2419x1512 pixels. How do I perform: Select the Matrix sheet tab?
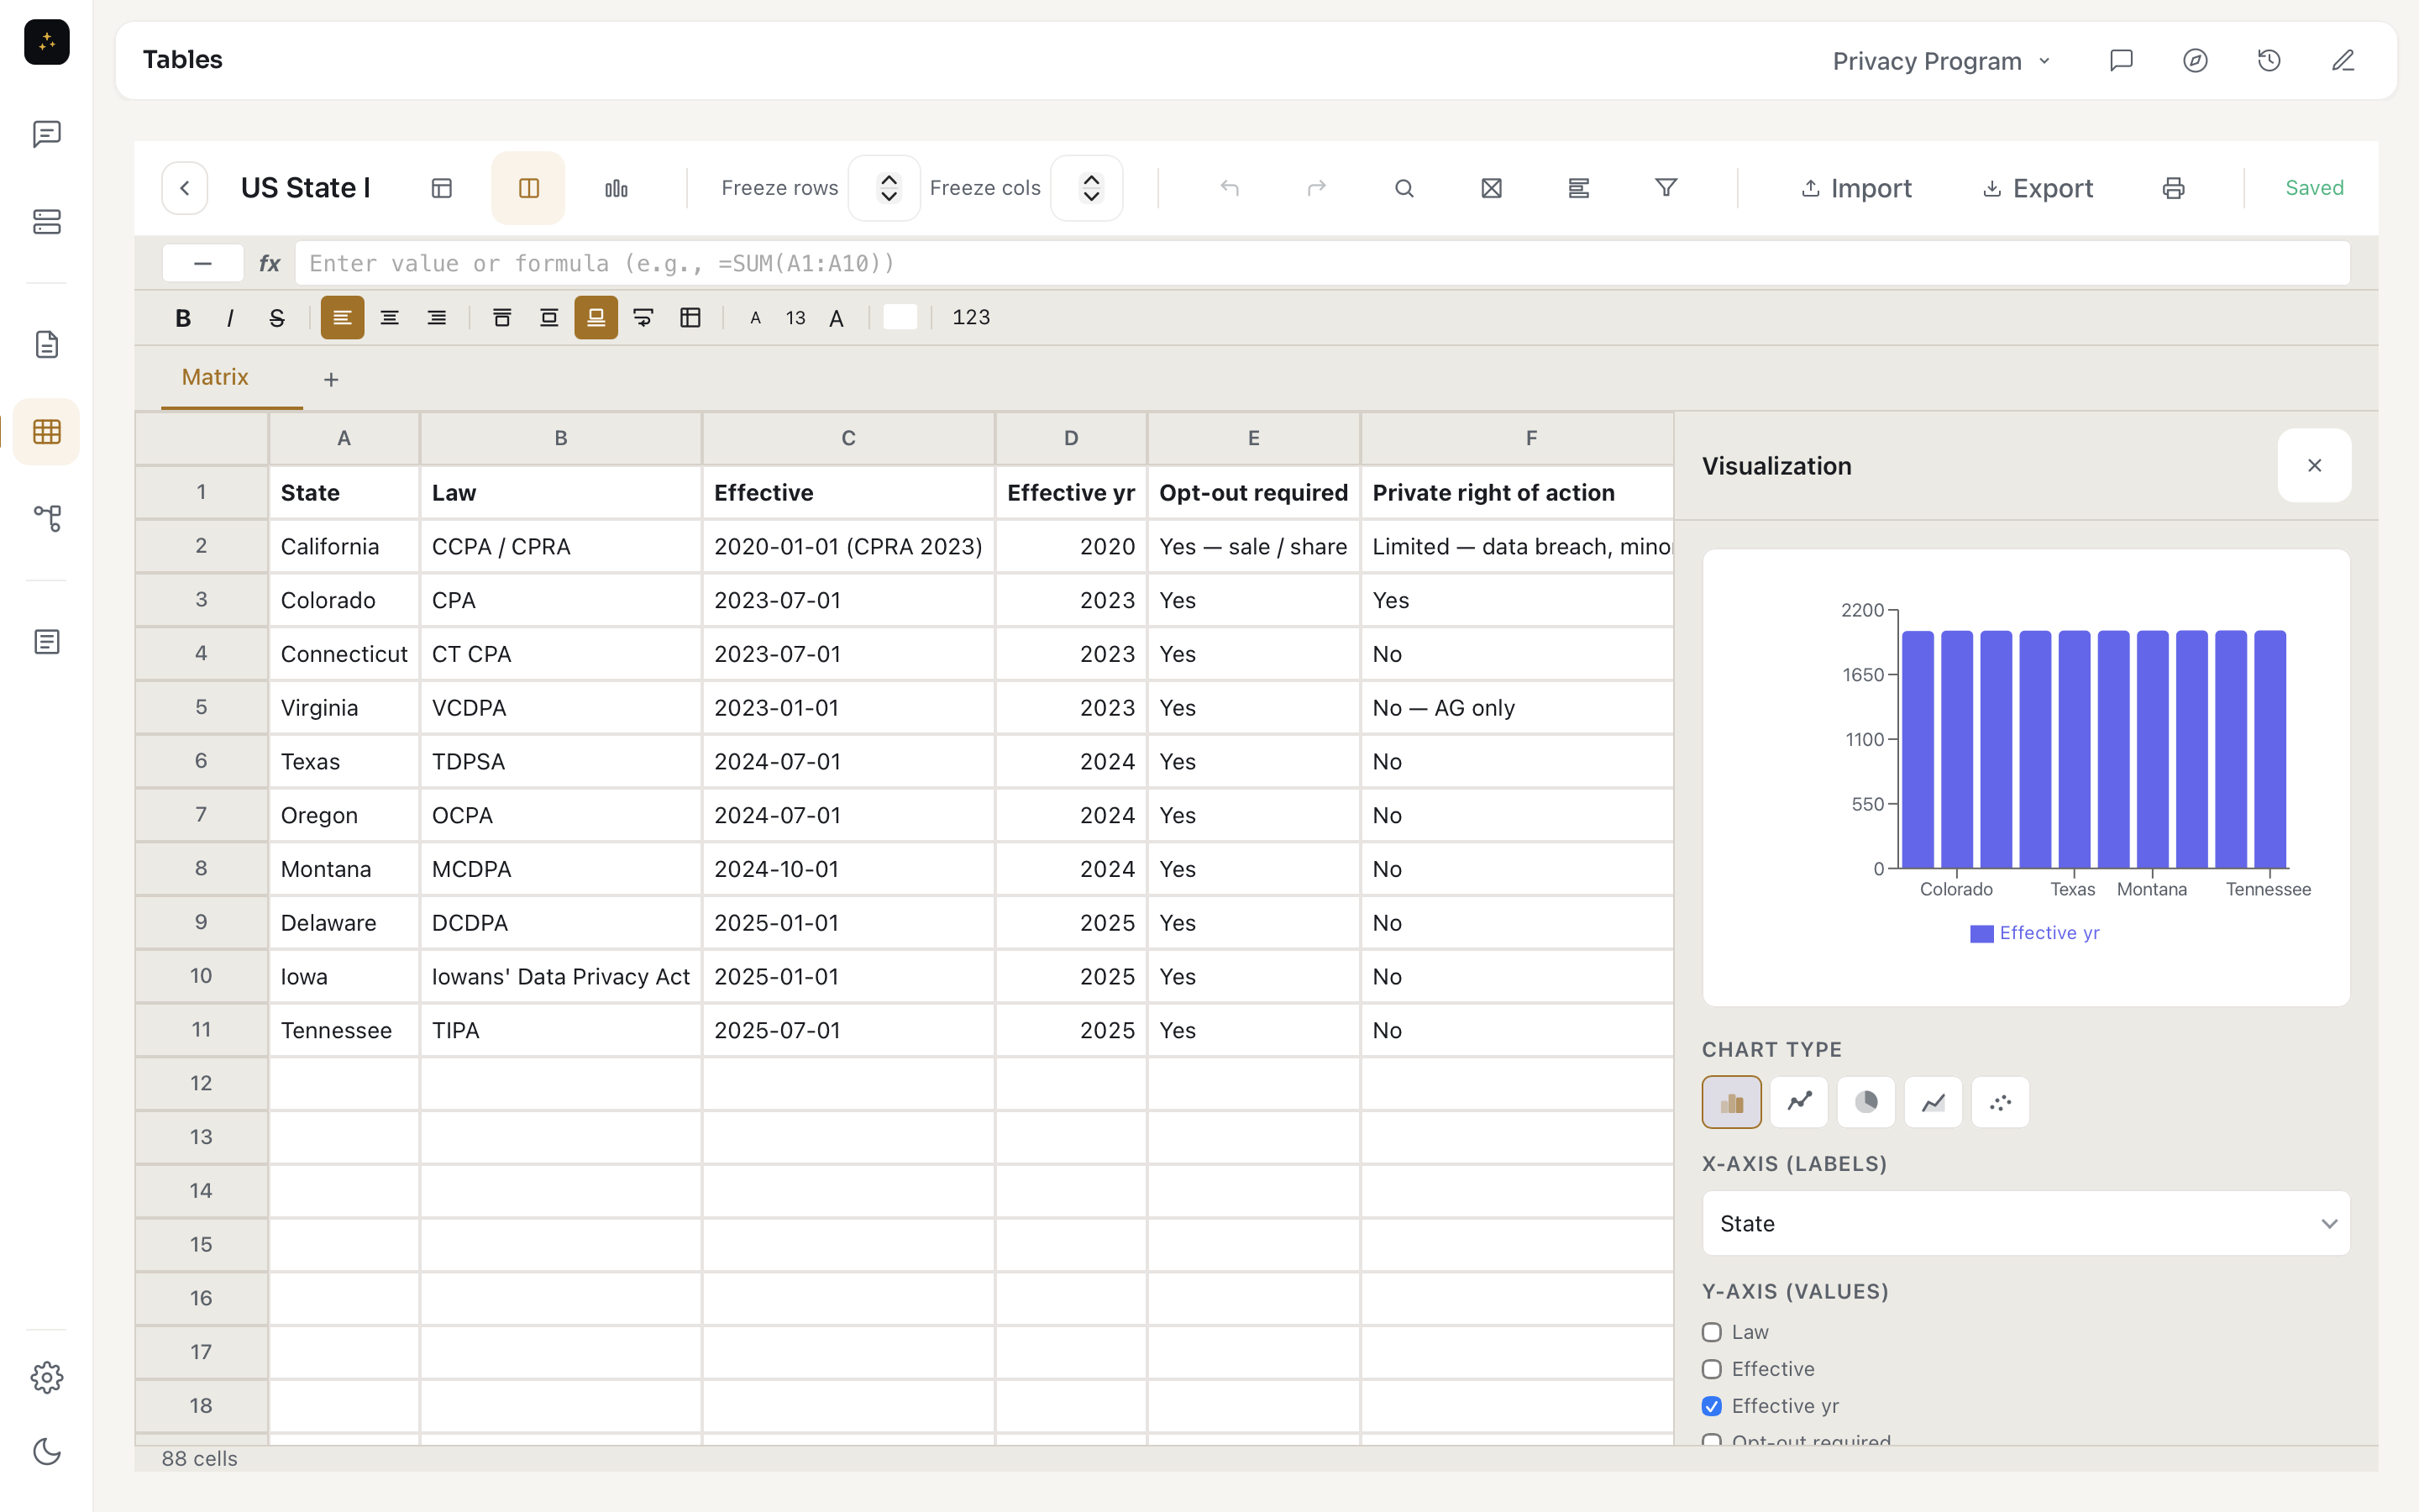click(215, 377)
